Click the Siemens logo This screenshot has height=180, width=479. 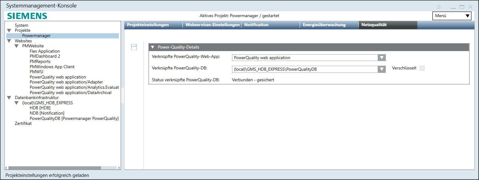coord(27,16)
